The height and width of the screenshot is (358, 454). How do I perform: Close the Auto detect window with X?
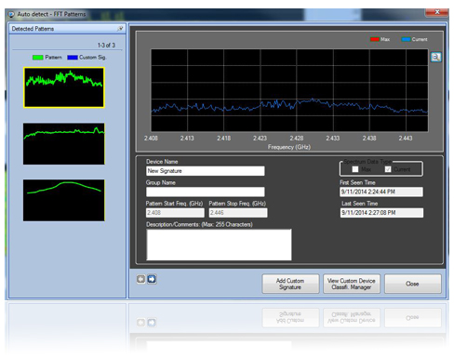click(x=437, y=12)
